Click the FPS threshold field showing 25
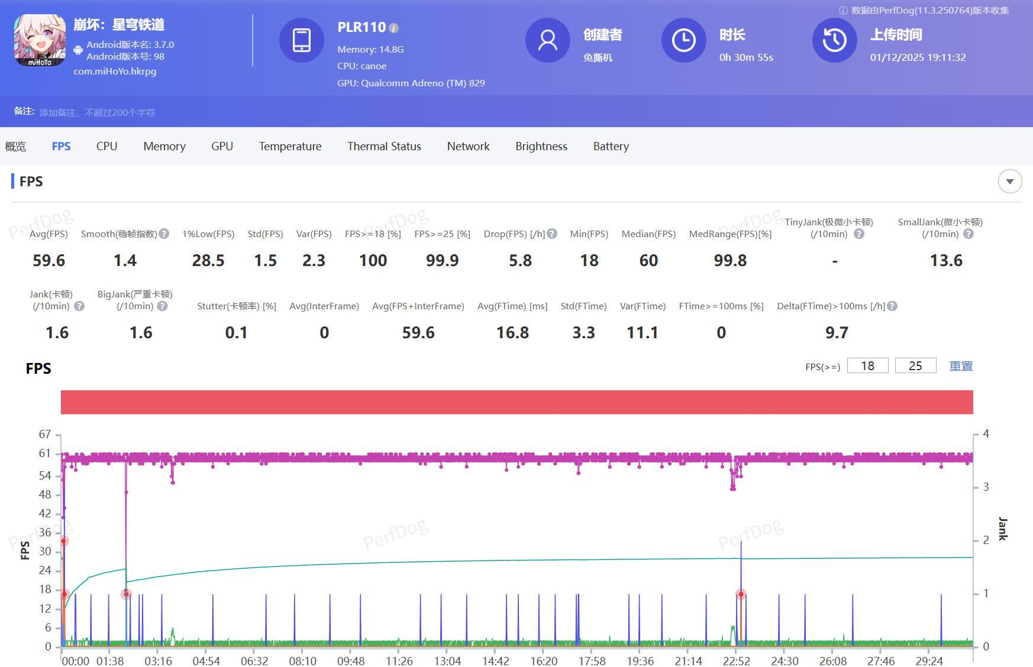1033x667 pixels. (x=915, y=366)
